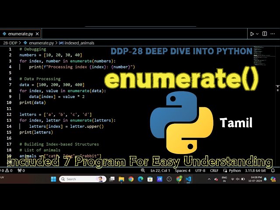Open the blue slash app on taskbar
Image resolution: width=280 pixels, height=210 pixels.
tap(159, 179)
